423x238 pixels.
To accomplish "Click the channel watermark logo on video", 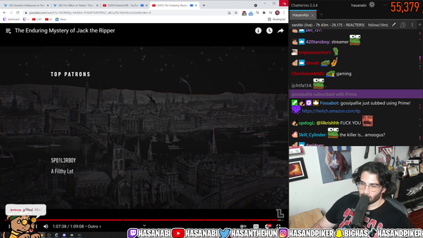I will 280,213.
